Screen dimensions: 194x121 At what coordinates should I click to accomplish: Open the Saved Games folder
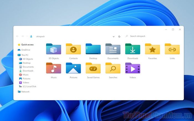click(x=93, y=68)
